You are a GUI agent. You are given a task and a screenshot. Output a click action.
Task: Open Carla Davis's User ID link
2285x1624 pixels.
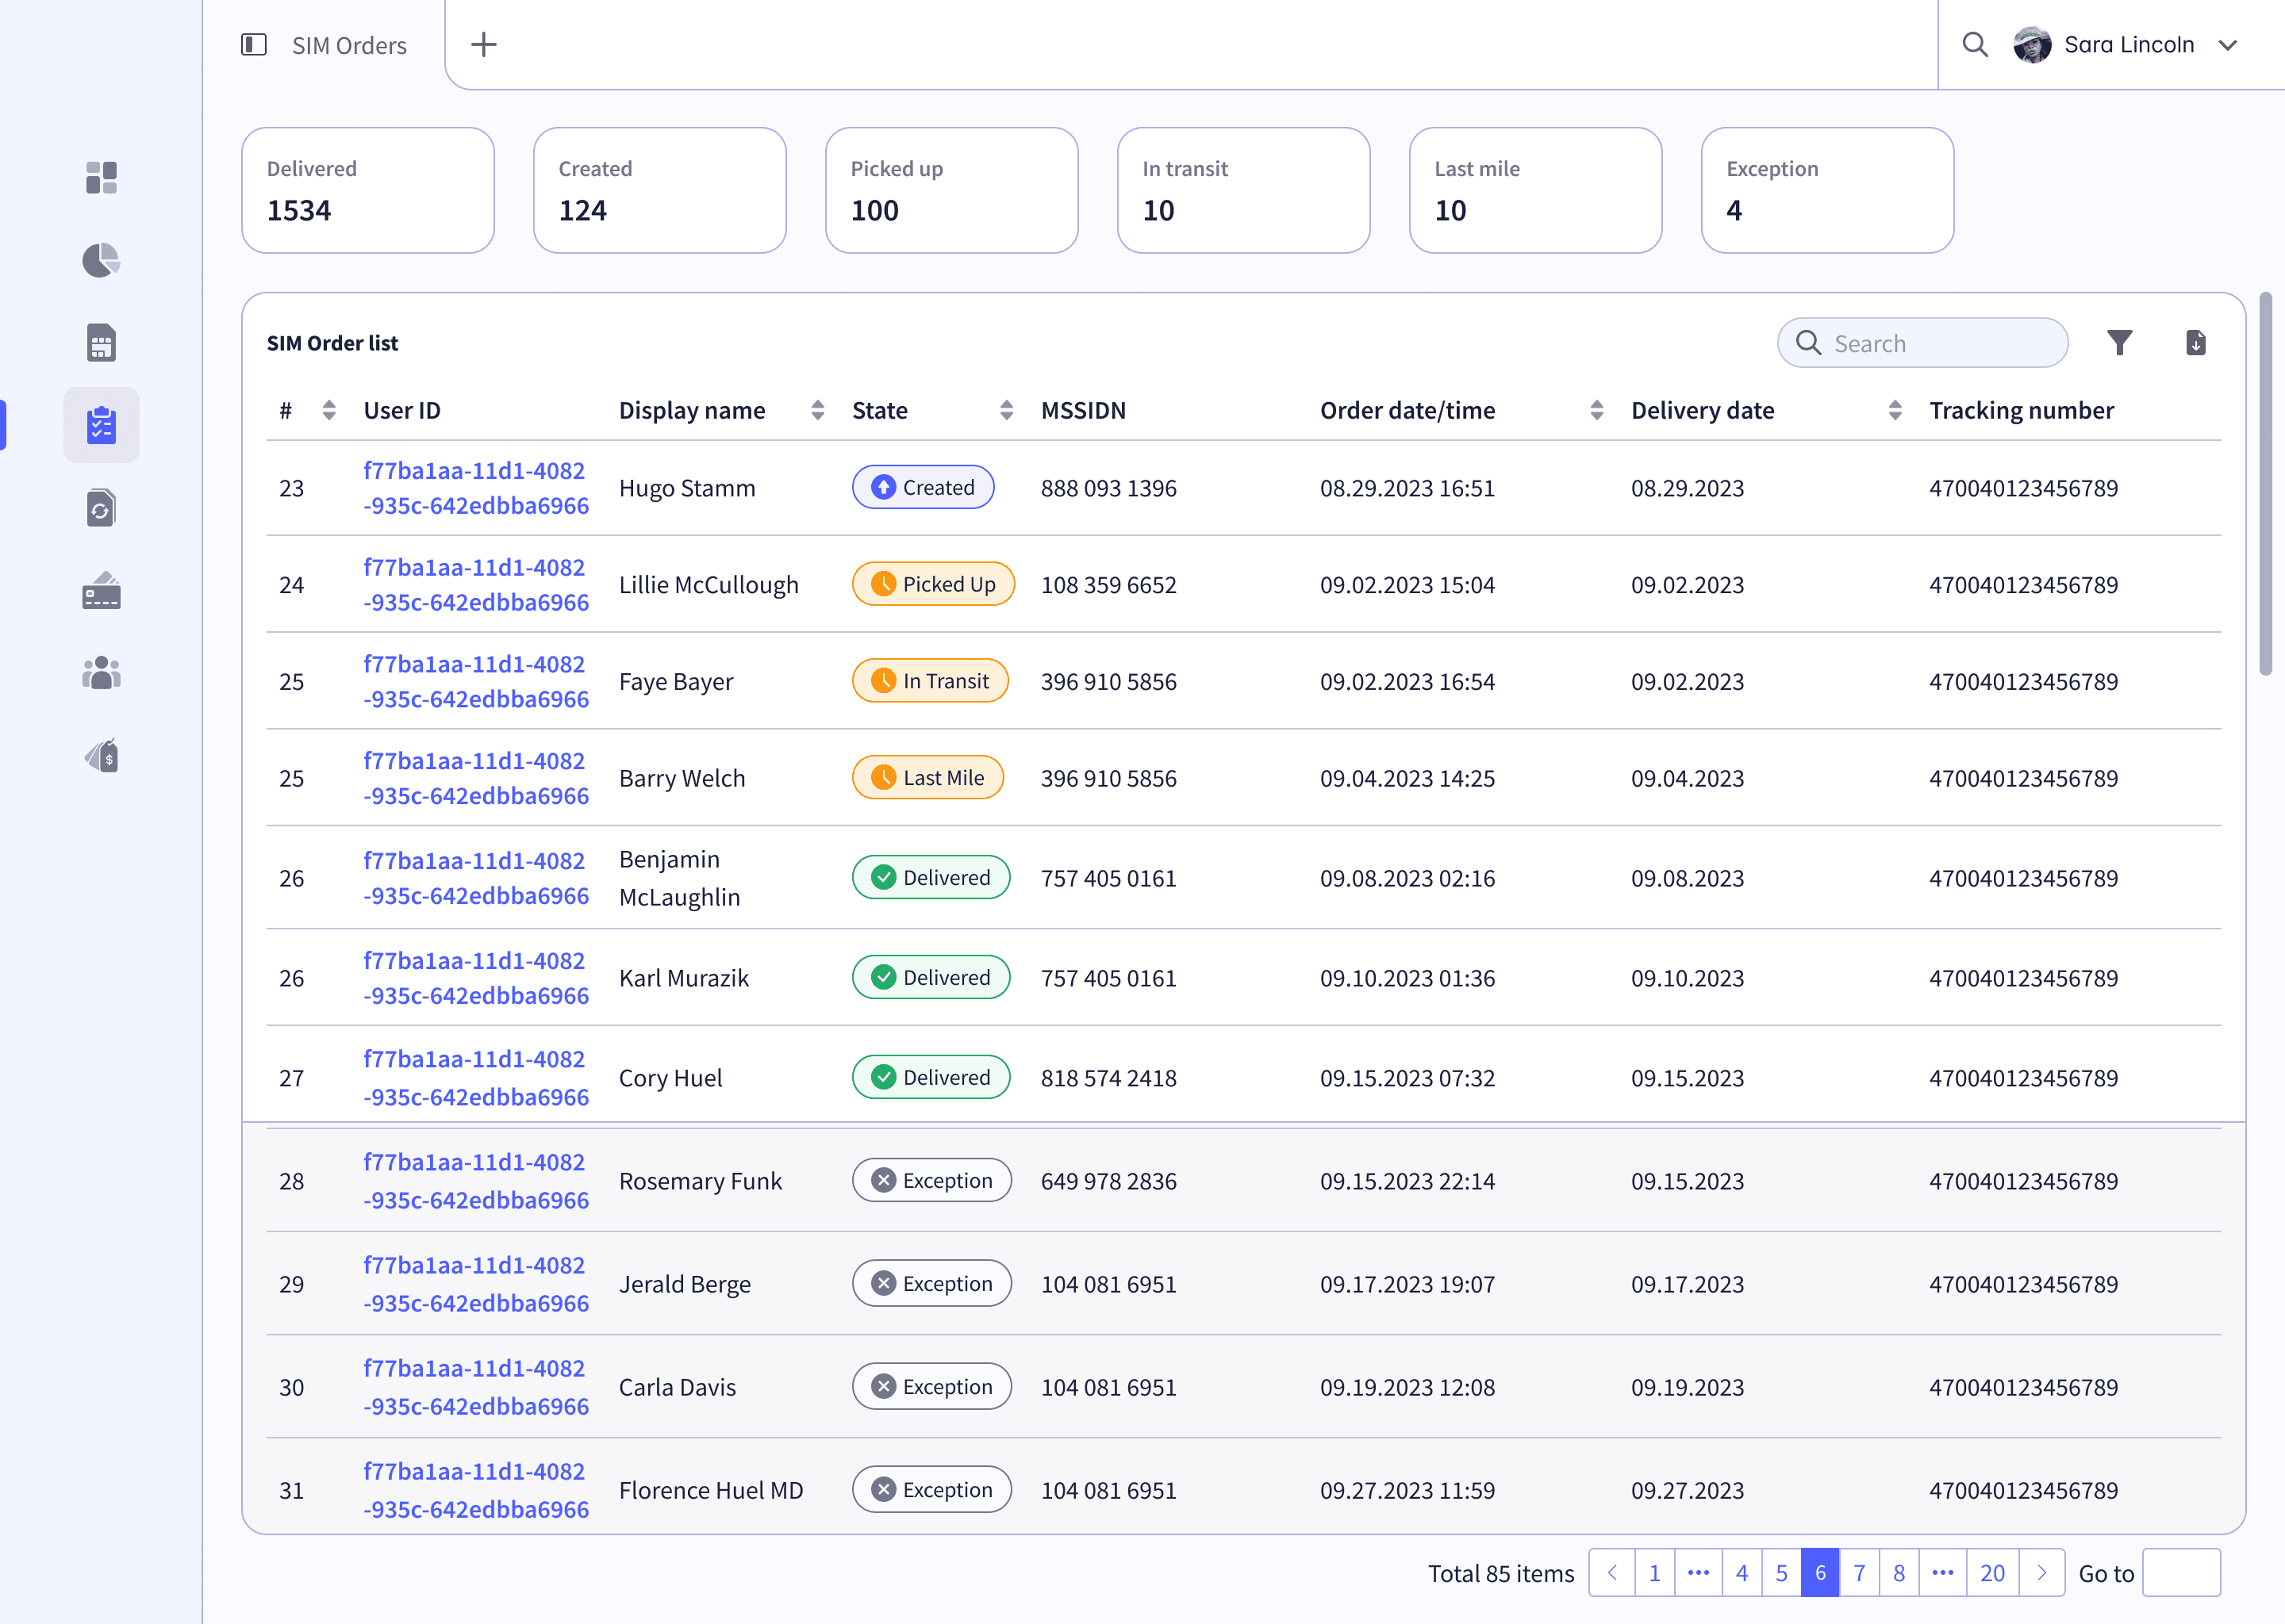(476, 1387)
